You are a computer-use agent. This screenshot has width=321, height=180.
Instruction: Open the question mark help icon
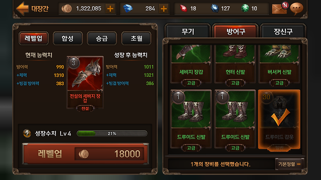click(27, 134)
